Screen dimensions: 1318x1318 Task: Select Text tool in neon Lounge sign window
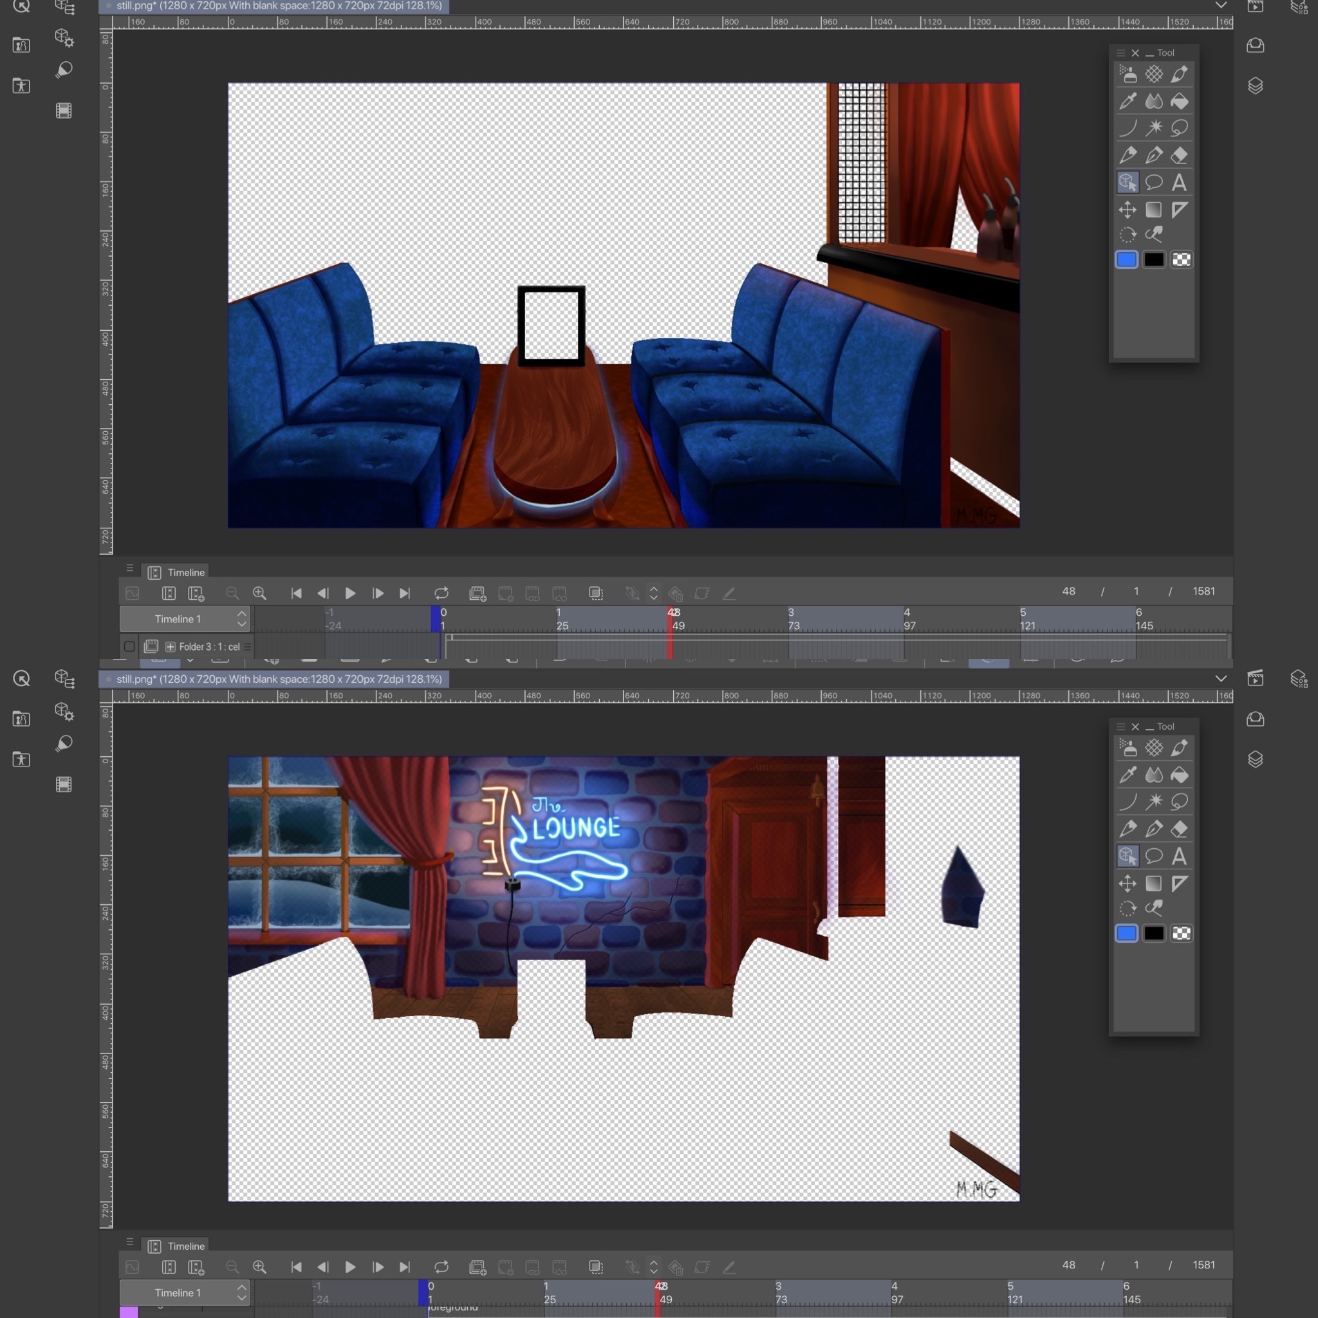click(x=1179, y=856)
